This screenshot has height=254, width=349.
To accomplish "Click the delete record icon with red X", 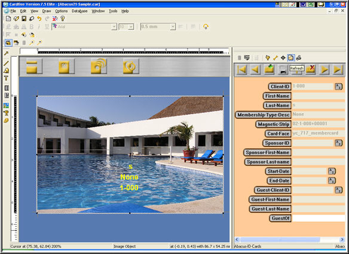I will [311, 69].
